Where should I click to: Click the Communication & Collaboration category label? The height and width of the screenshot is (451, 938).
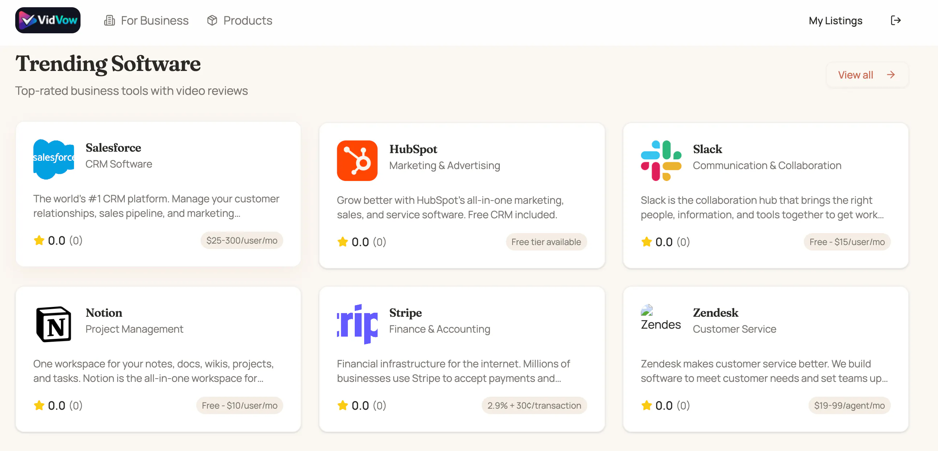coord(767,165)
